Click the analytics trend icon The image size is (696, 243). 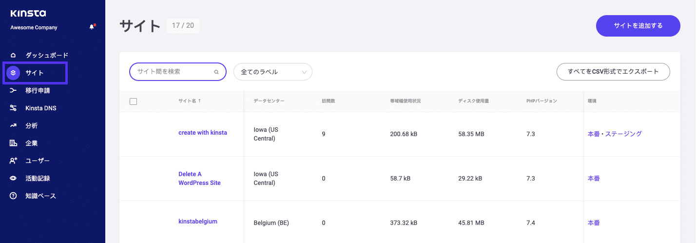(x=13, y=125)
